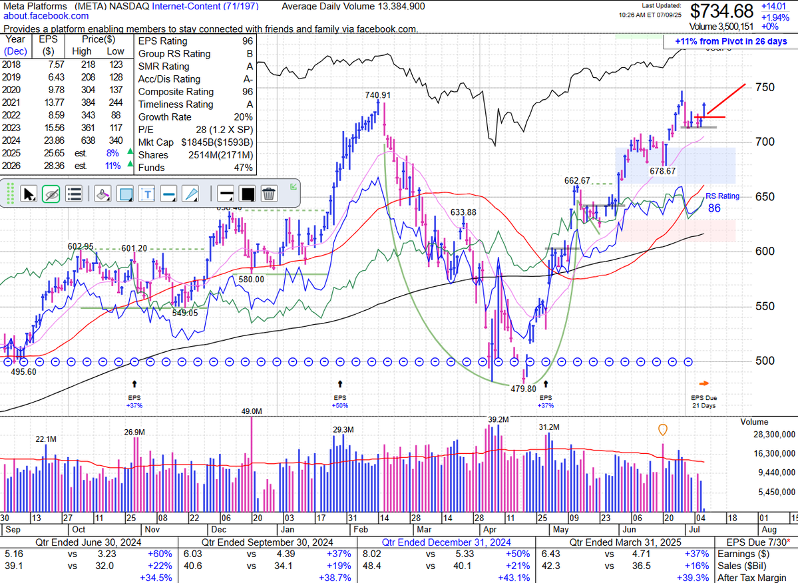This screenshot has width=798, height=583.
Task: Click the After Tax Margin row label
Action: click(x=752, y=578)
